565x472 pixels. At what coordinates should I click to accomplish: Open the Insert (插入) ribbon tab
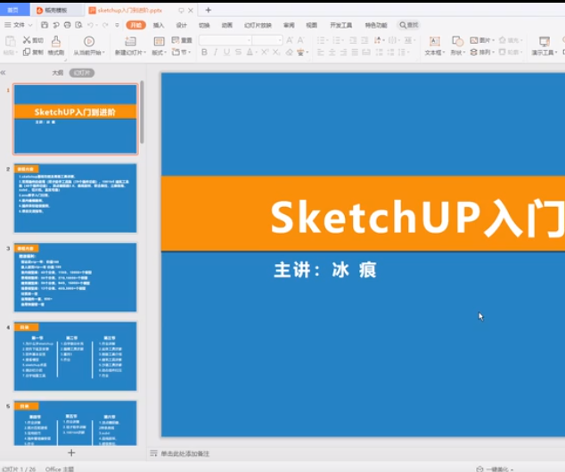[159, 25]
